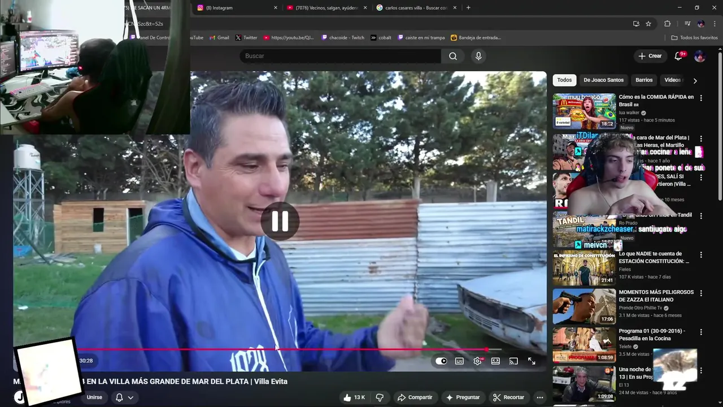Screen dimensions: 723x407
Task: Toggle the autoplay switch in the player
Action: tap(441, 361)
